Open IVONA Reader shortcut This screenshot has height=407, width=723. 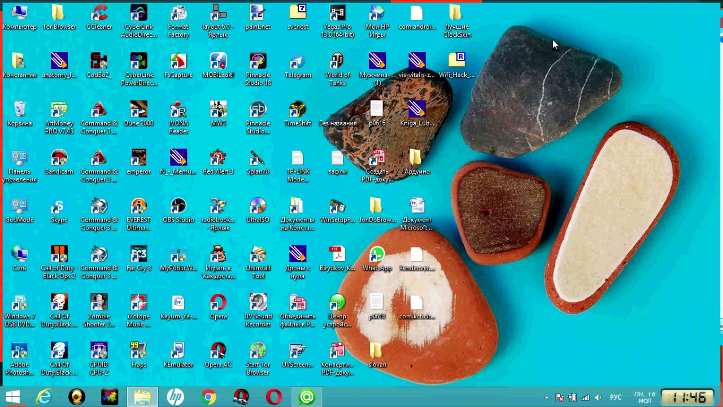(178, 118)
